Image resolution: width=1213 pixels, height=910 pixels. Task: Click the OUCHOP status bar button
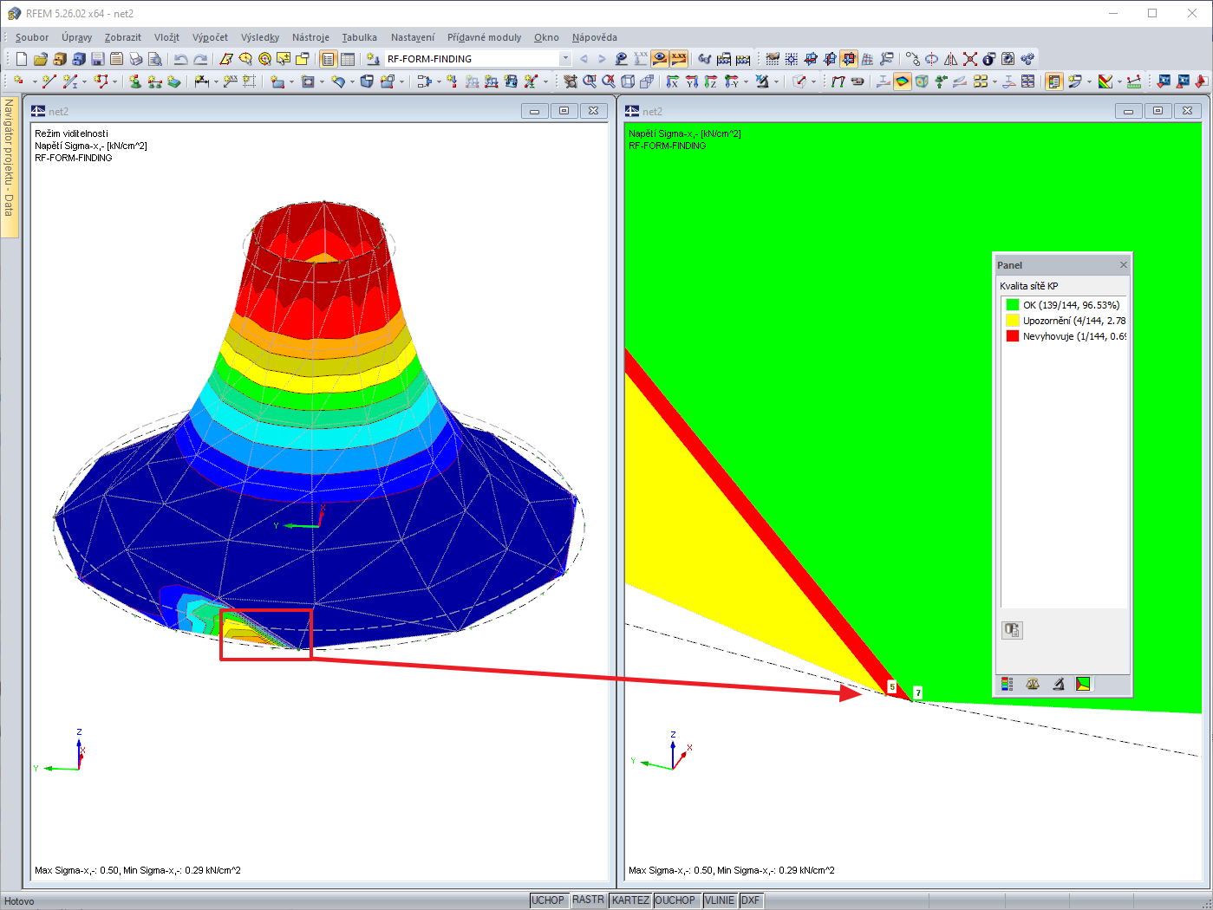[x=675, y=900]
